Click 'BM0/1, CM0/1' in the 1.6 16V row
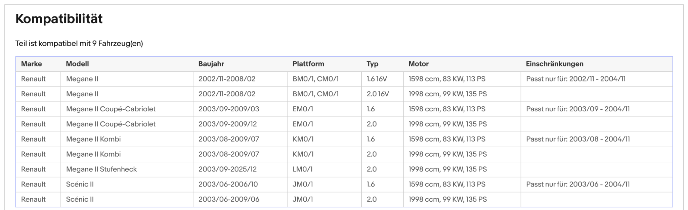This screenshot has height=210, width=688. point(315,79)
